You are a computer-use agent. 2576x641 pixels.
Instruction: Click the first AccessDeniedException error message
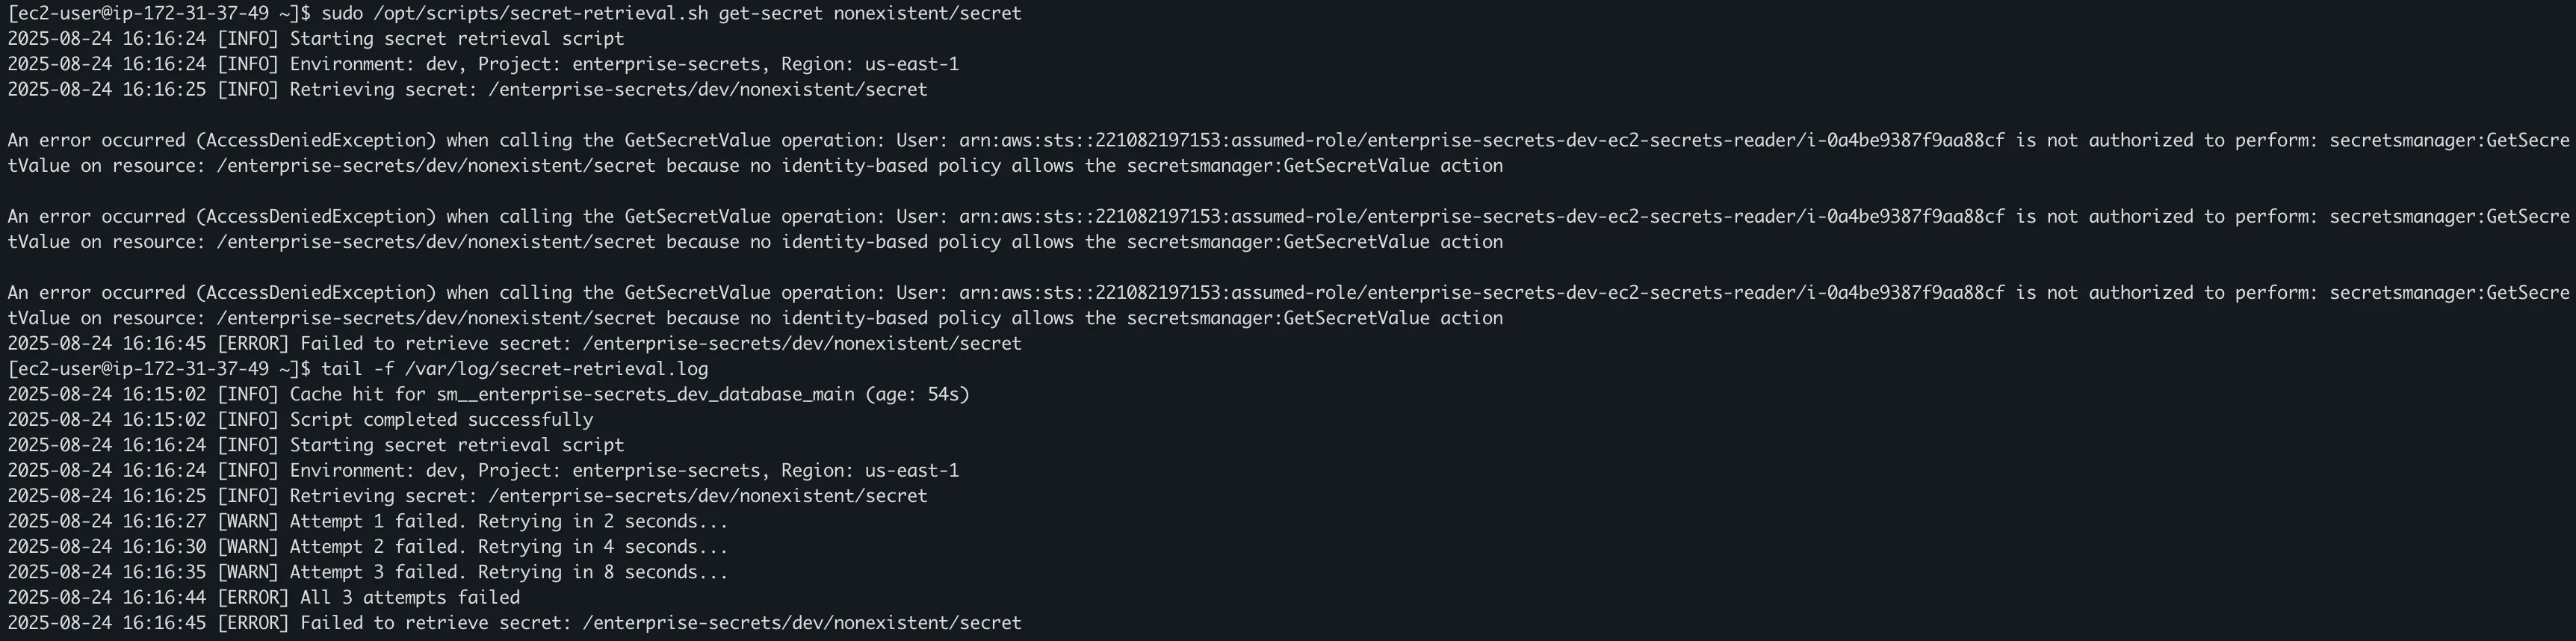coord(1288,153)
